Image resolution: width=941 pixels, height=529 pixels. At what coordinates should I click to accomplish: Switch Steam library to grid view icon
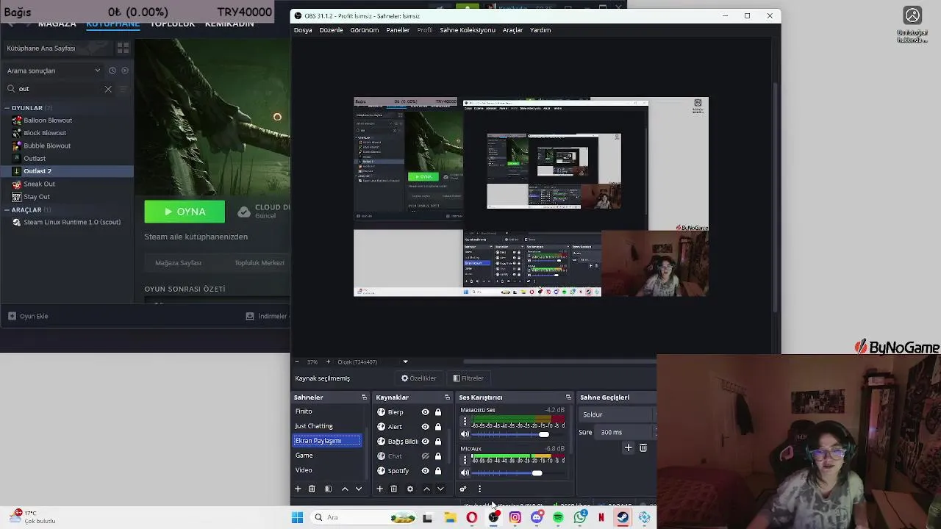123,48
